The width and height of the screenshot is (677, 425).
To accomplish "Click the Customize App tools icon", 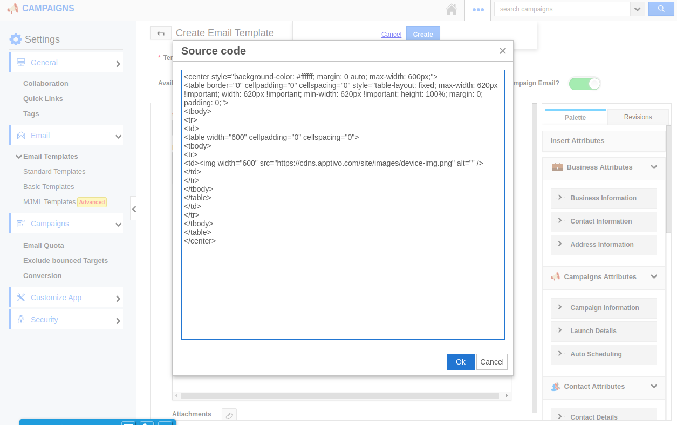I will pos(21,298).
